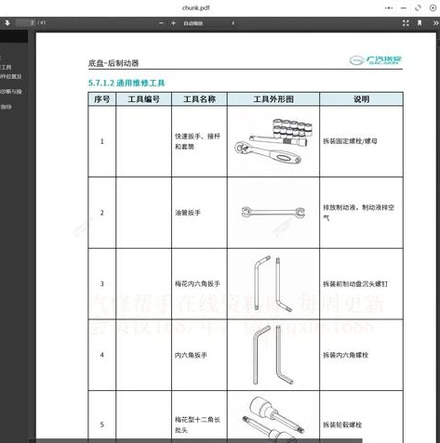Click tool name 快速扳手、接杆和套筒
Screen dimensions: 440x443
coord(197,141)
